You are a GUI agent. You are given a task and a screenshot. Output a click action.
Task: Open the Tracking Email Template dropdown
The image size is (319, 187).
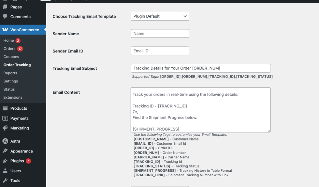pos(160,16)
